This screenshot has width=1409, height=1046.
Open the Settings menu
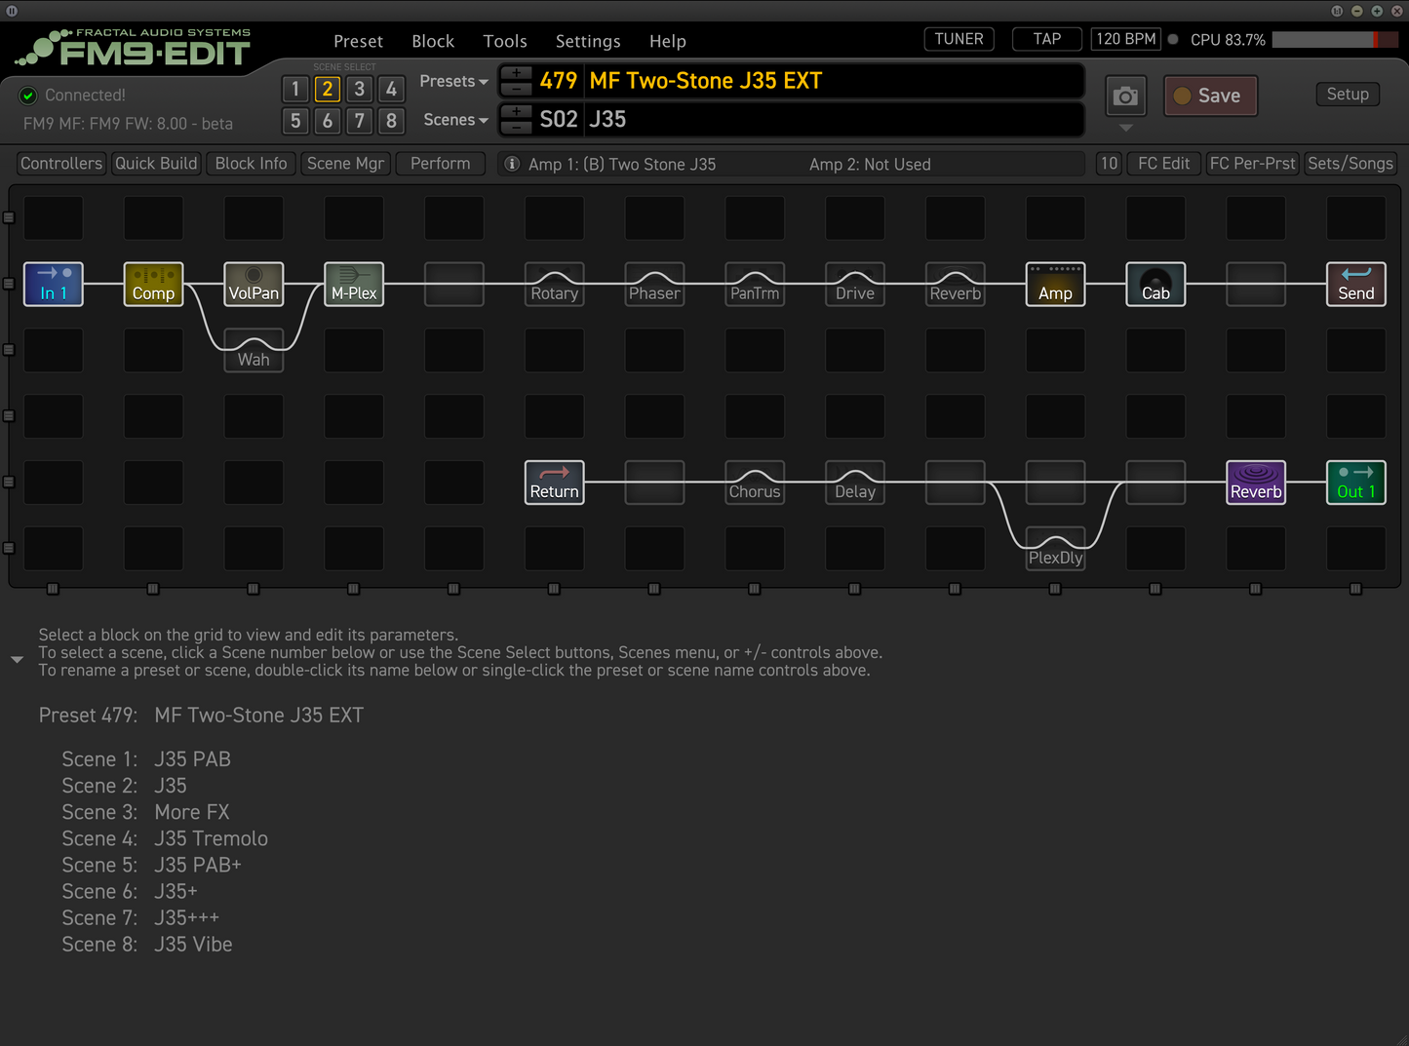(x=588, y=41)
